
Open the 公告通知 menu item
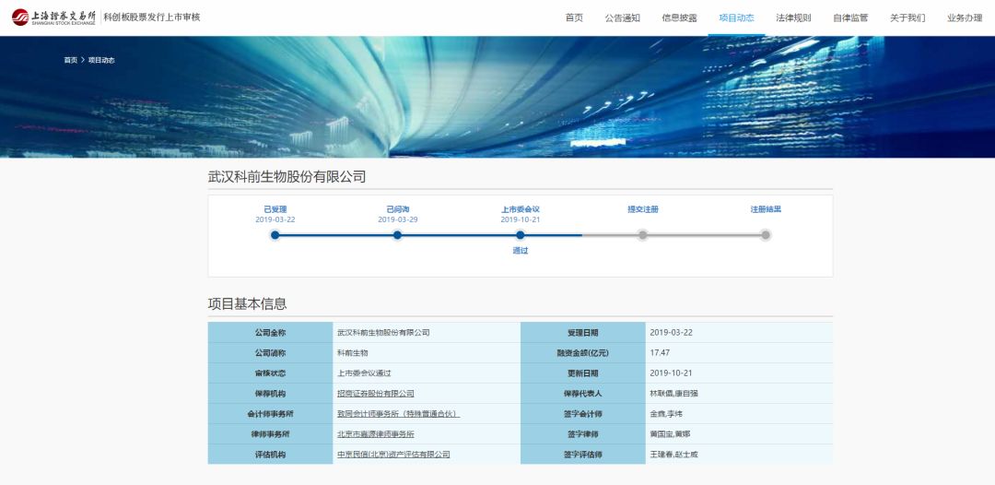[x=622, y=18]
